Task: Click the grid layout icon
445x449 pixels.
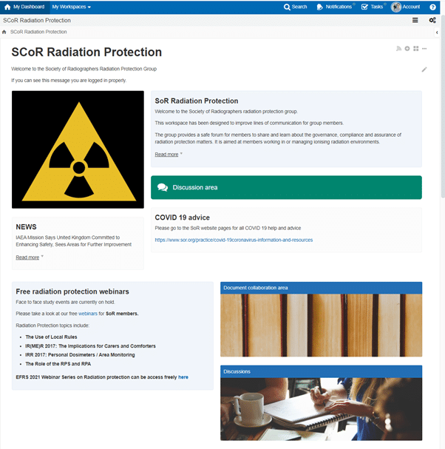Action: (x=416, y=49)
